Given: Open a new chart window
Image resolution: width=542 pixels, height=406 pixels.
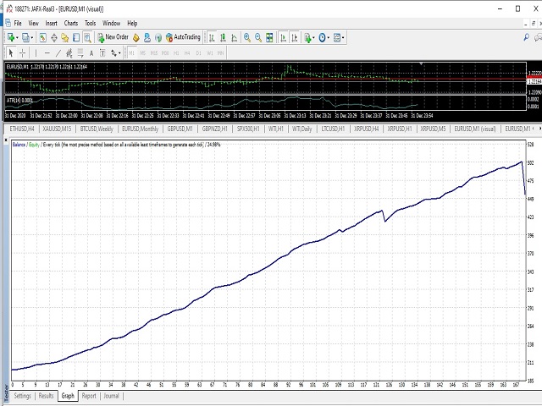Looking at the screenshot, I should coord(11,37).
